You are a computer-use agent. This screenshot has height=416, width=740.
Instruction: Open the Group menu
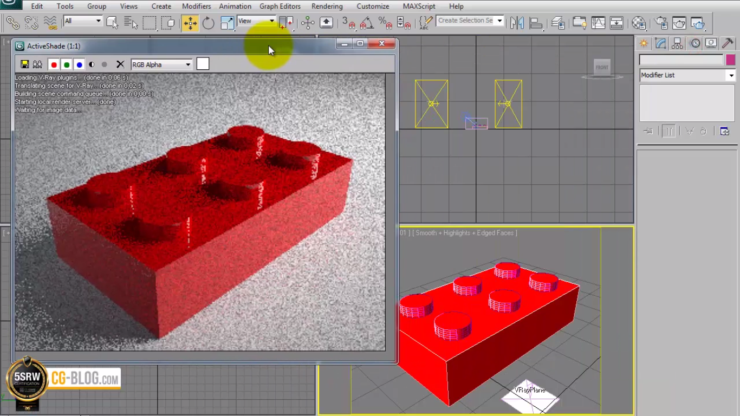tap(96, 6)
